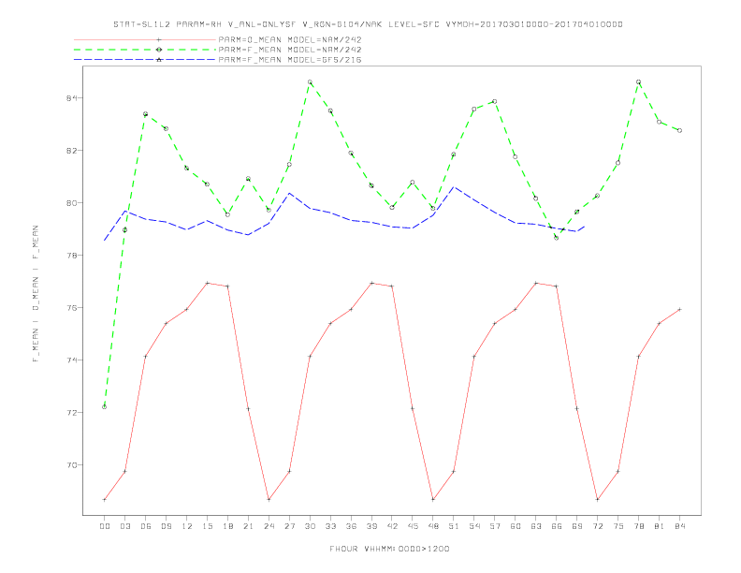The image size is (741, 573).
Task: Click the x-axis tick label 12
Action: [x=187, y=526]
